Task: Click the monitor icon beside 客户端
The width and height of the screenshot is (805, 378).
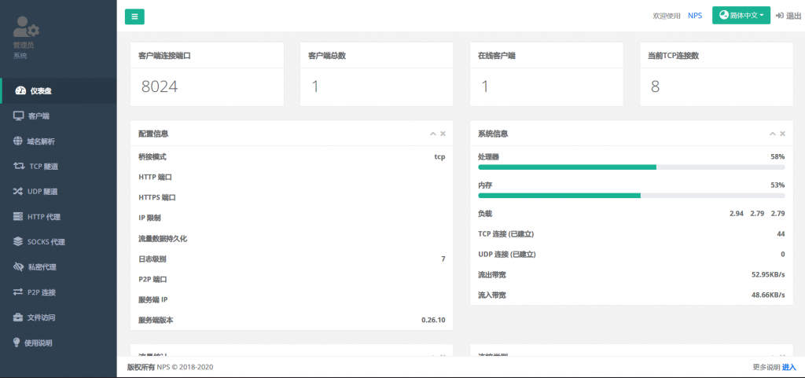Action: (x=19, y=116)
